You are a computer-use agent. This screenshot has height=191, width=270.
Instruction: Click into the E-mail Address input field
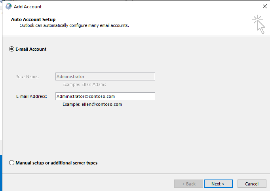[x=105, y=96]
